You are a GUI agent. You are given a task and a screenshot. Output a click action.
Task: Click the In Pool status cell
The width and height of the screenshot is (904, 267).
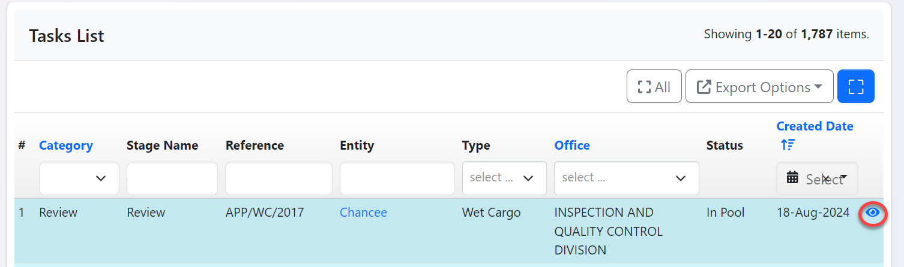click(x=725, y=213)
